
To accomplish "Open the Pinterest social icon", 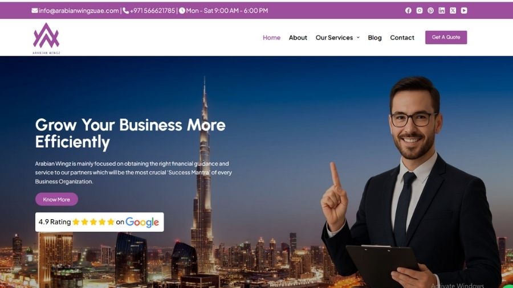I will tap(430, 10).
